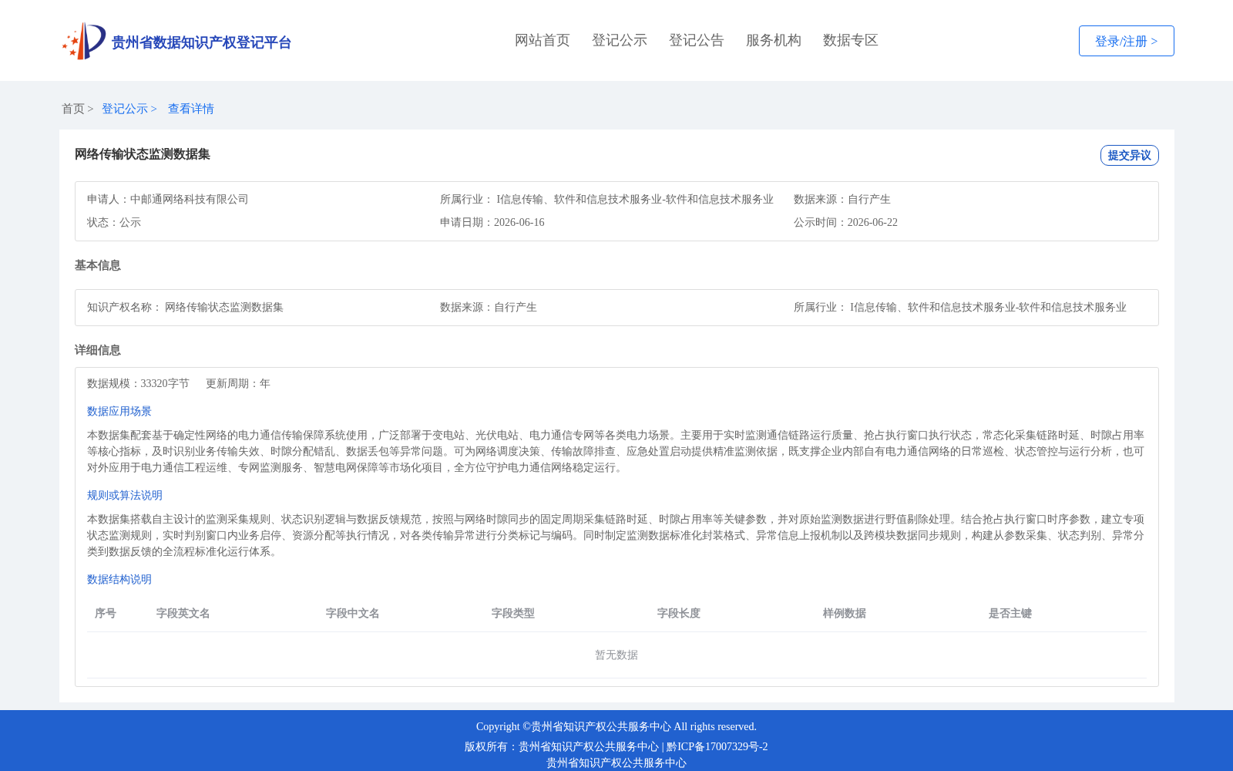Click 登记公示 in the breadcrumb trail
This screenshot has height=771, width=1233.
(125, 109)
